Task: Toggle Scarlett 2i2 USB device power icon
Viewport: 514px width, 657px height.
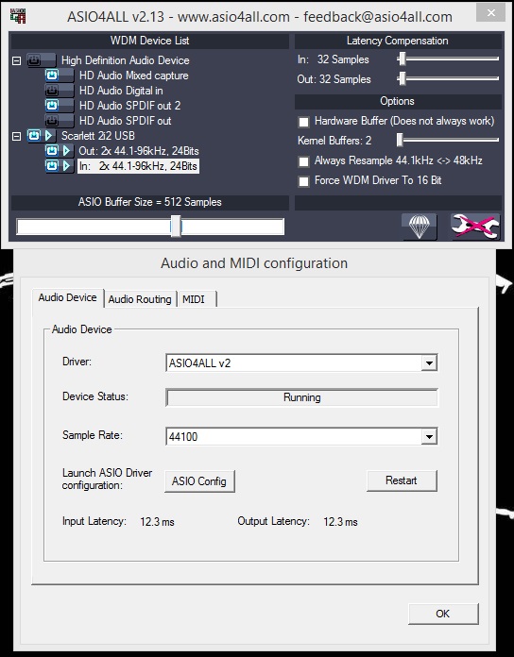Action: [34, 136]
